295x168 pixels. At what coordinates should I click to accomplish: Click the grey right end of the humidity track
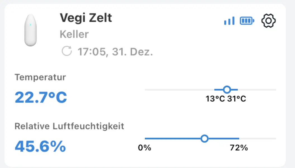pos(258,138)
